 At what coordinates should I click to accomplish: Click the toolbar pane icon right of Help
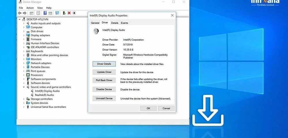(50, 13)
